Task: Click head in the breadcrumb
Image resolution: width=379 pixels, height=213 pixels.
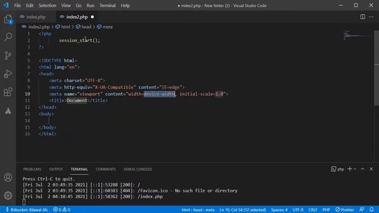Action: tap(86, 27)
